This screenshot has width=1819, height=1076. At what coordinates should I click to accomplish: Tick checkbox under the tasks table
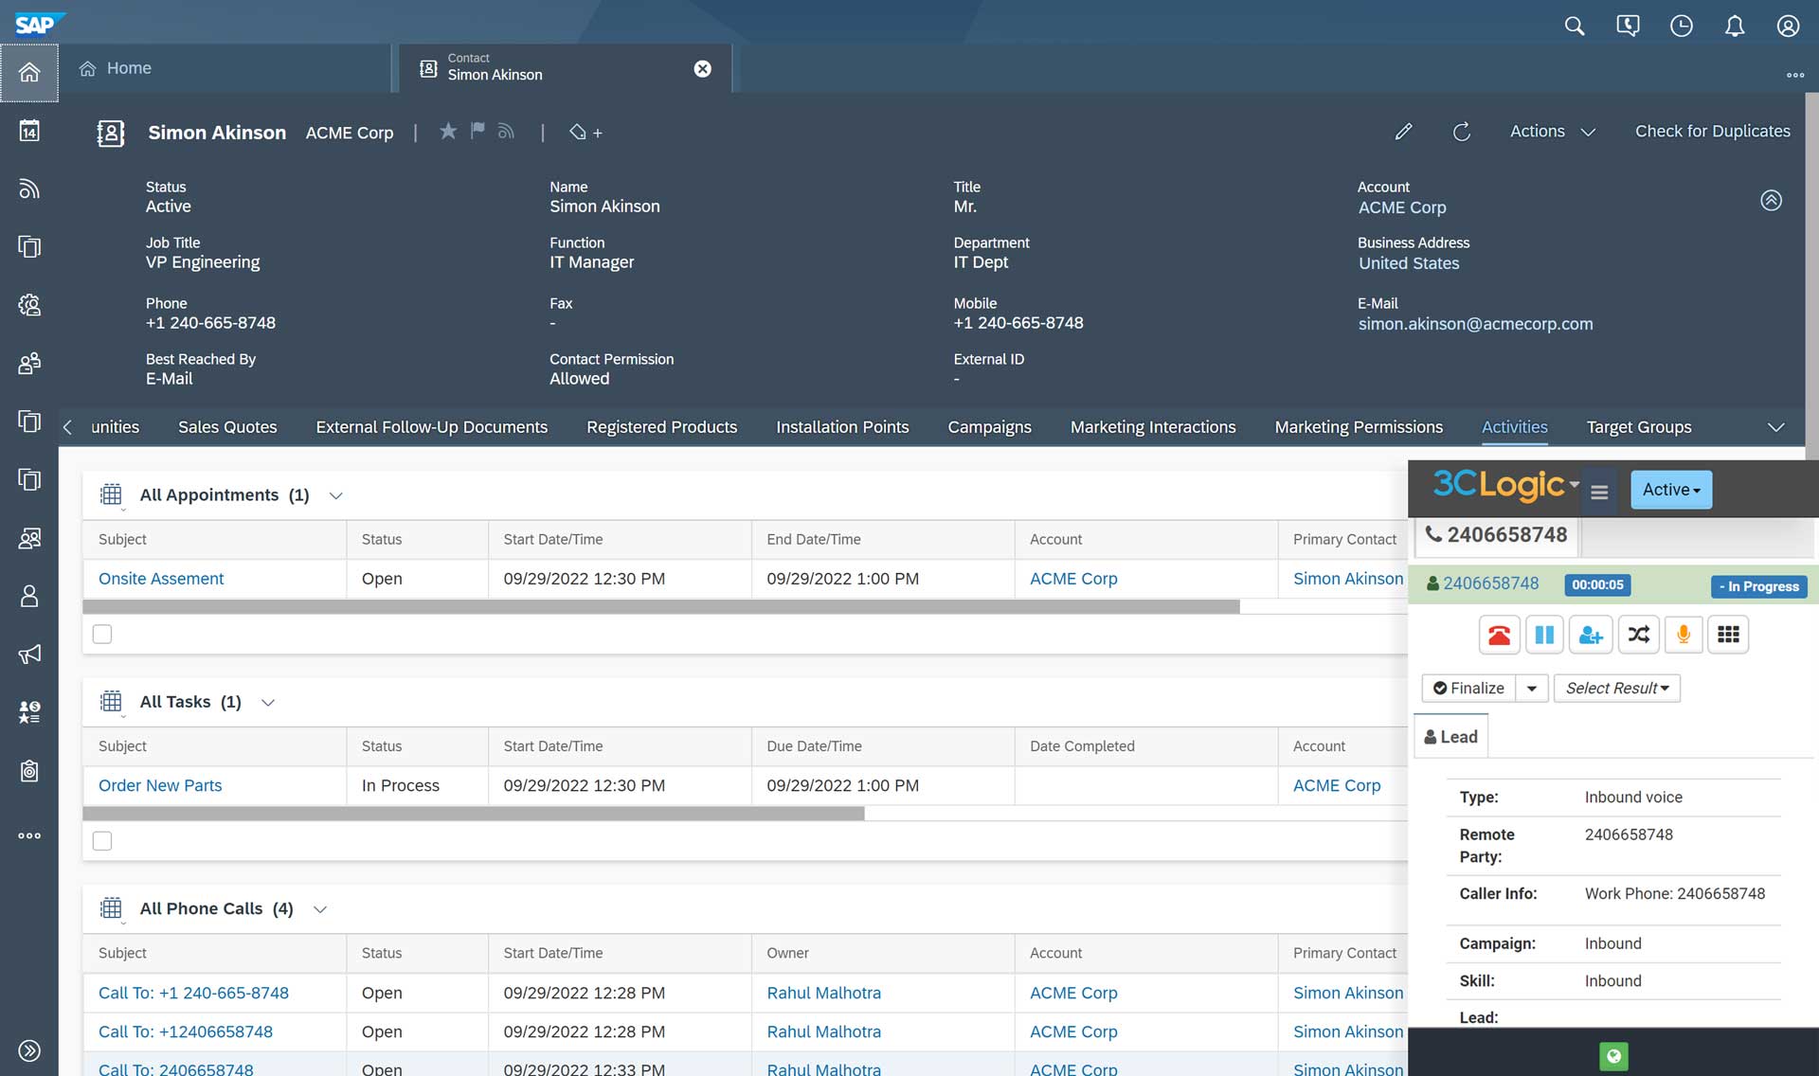click(x=102, y=840)
